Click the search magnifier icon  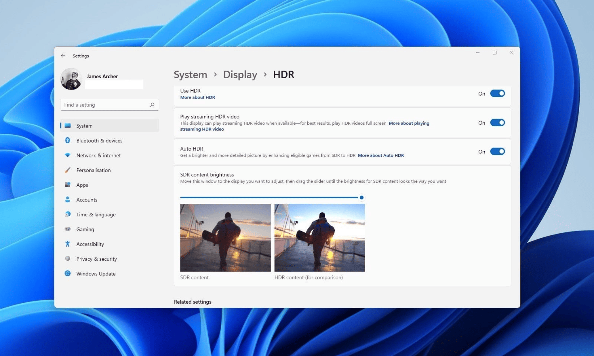[x=152, y=105]
